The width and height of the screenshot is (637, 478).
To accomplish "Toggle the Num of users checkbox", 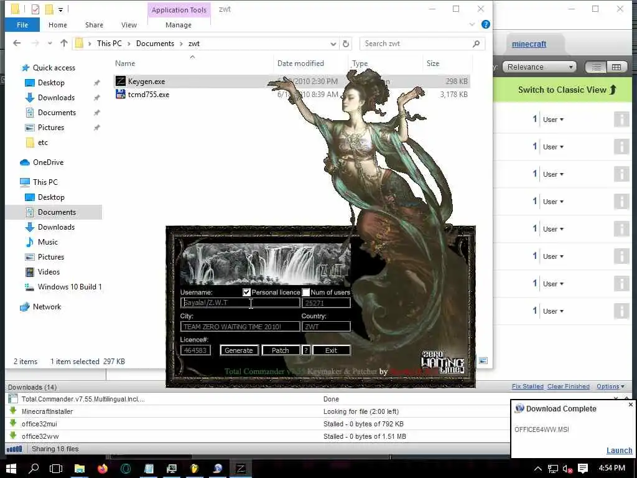I will click(x=306, y=293).
